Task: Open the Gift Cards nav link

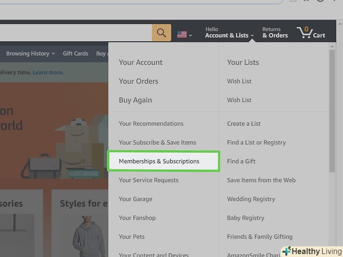Action: (x=75, y=54)
